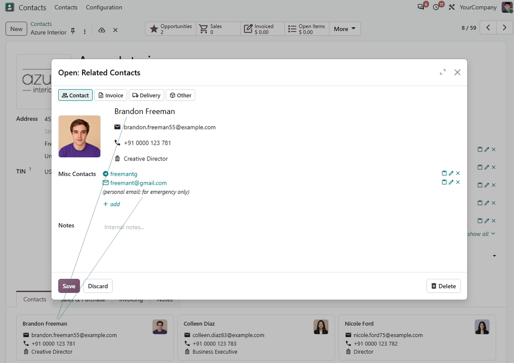The image size is (514, 363).
Task: Click Nicole Ford avatar thumbnail
Action: pos(482,327)
